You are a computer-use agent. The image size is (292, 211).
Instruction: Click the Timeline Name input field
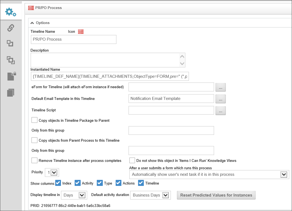pyautogui.click(x=74, y=39)
